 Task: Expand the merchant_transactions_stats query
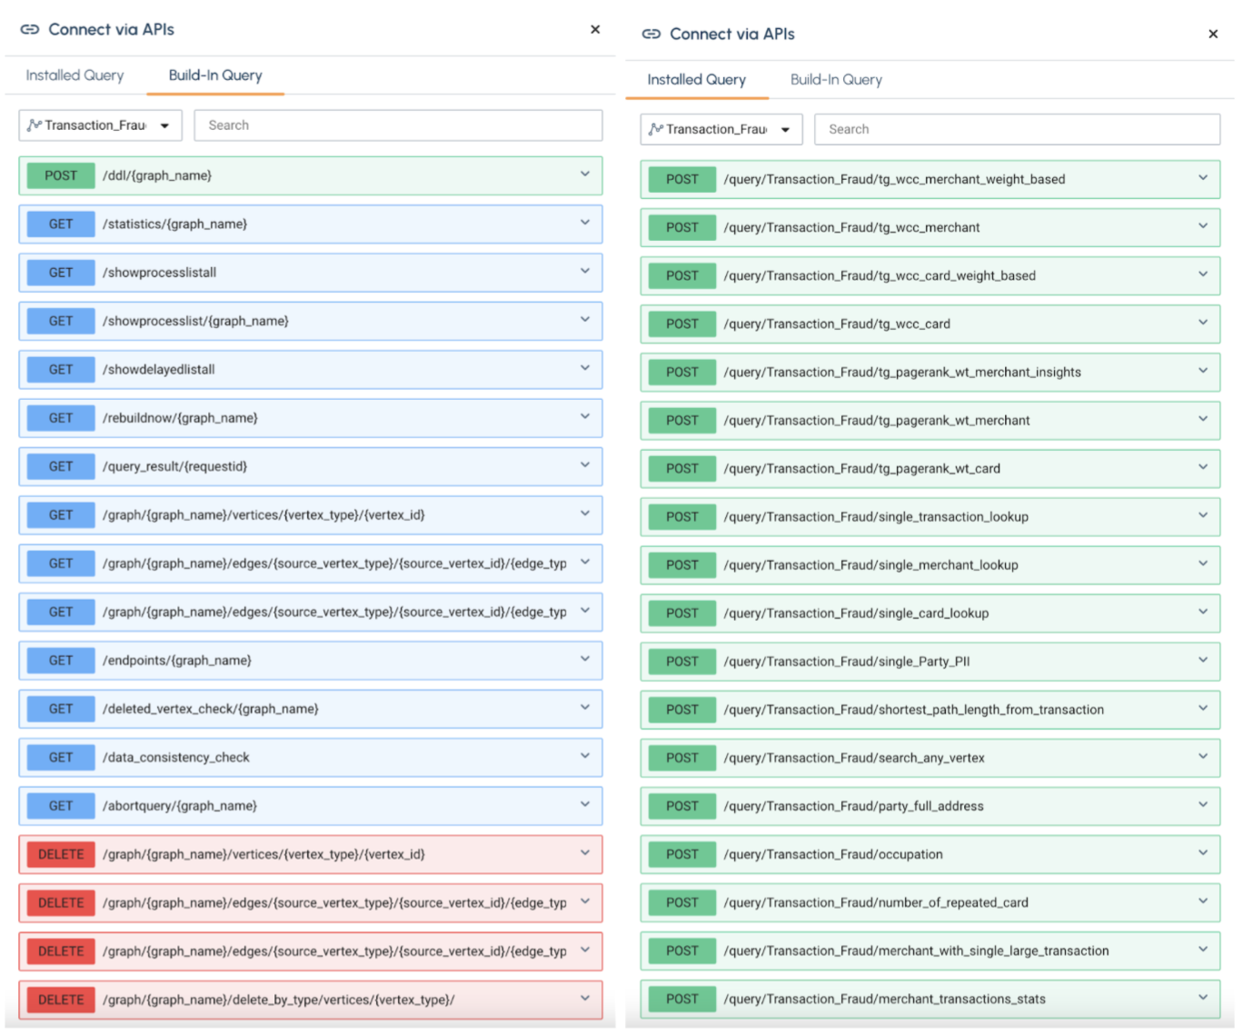pyautogui.click(x=1202, y=998)
